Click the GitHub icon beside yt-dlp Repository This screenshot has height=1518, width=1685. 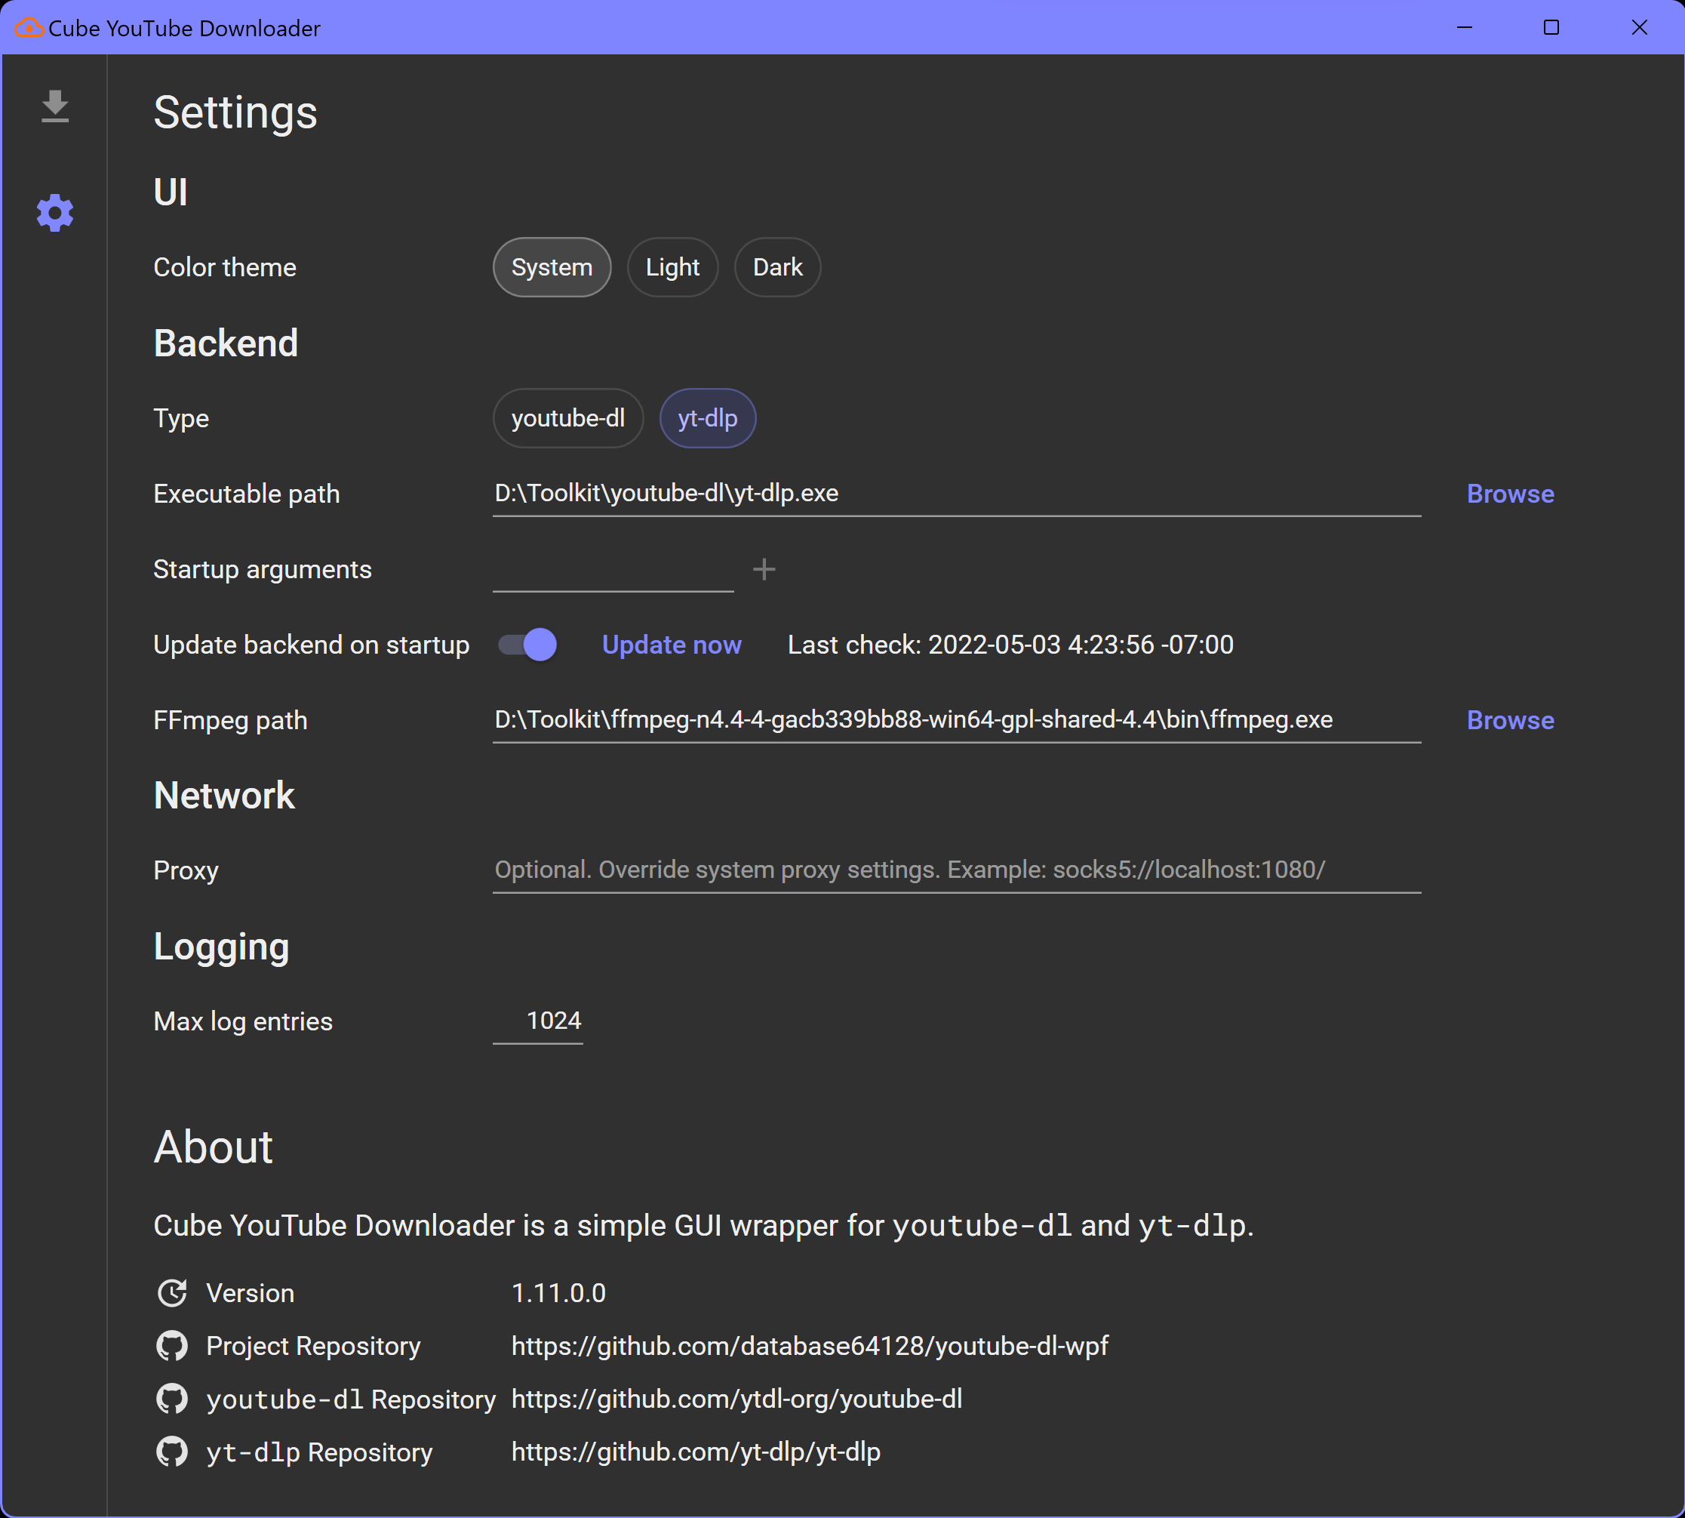[x=172, y=1452]
